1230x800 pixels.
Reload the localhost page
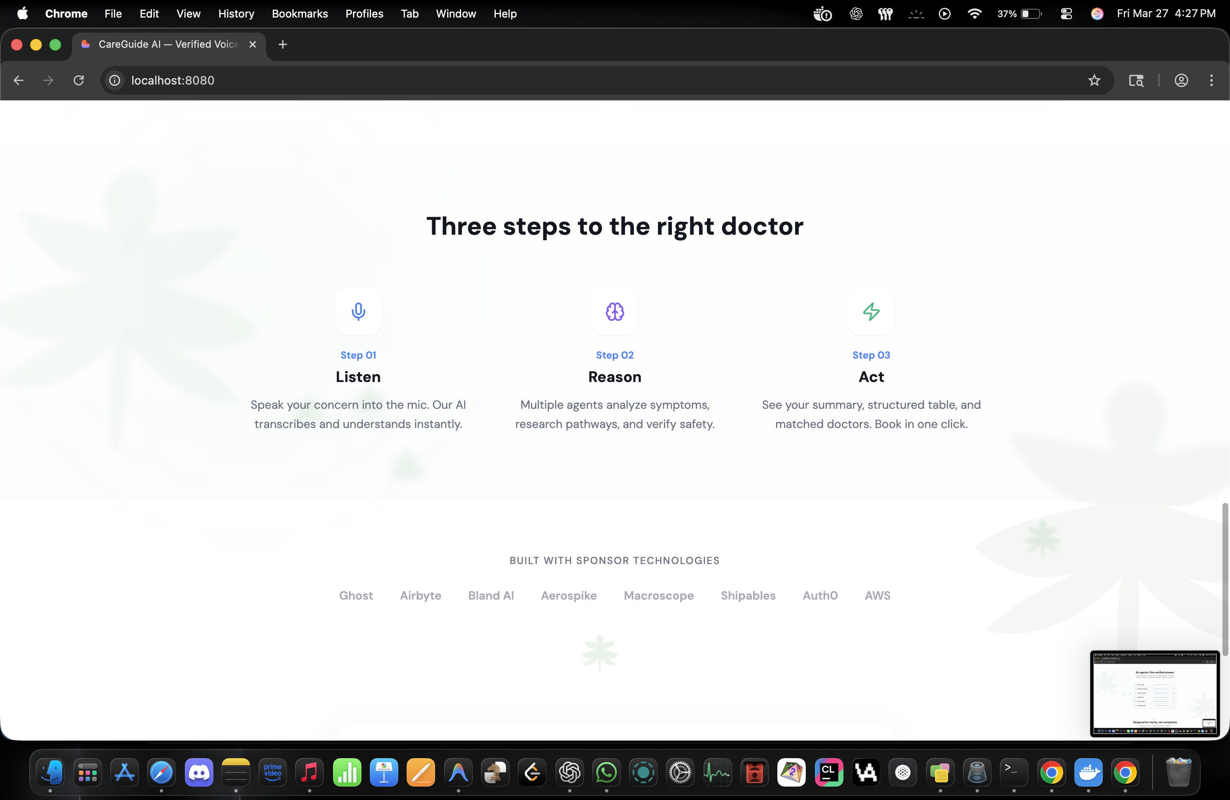(x=79, y=81)
